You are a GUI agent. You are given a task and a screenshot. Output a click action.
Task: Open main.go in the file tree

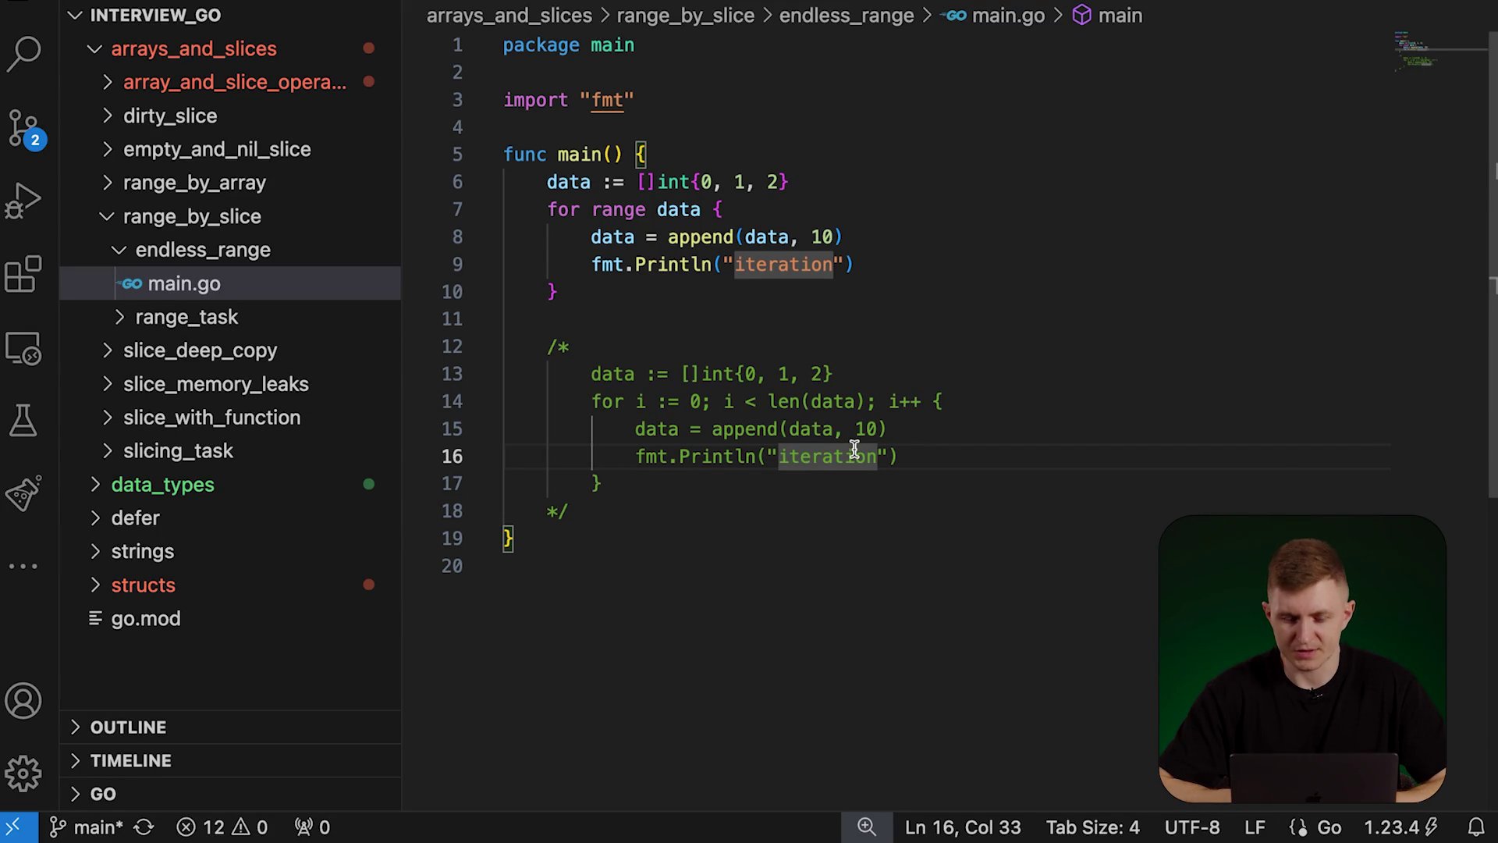tap(230, 283)
